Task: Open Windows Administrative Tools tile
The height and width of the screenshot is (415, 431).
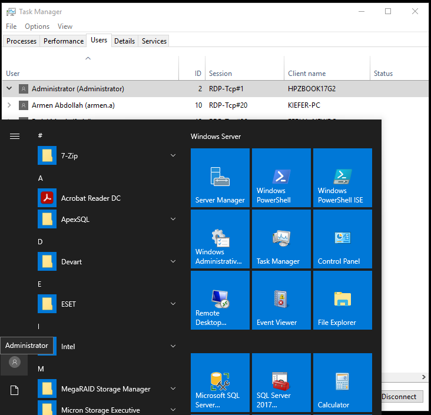Action: 220,239
